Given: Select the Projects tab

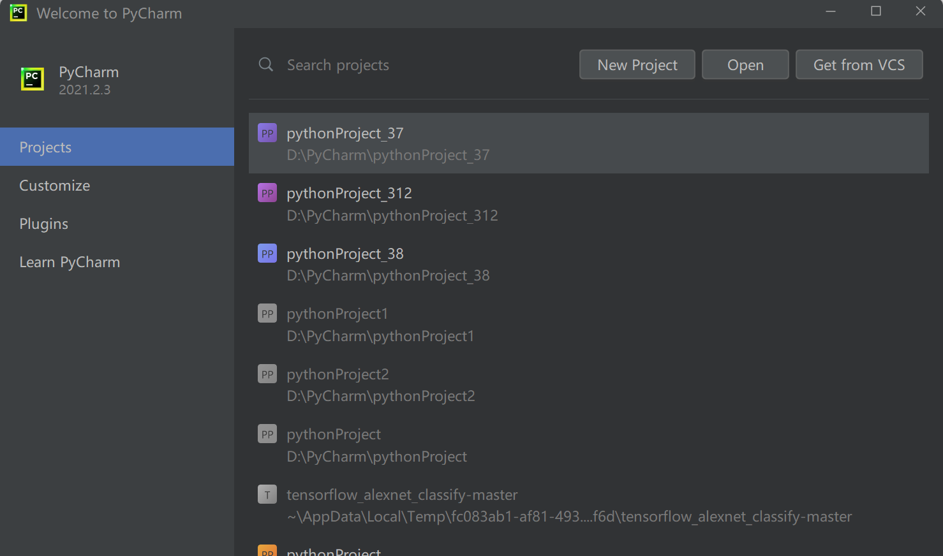Looking at the screenshot, I should 117,147.
